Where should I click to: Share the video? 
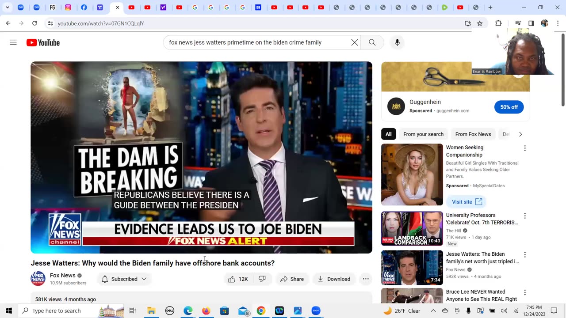tap(292, 279)
